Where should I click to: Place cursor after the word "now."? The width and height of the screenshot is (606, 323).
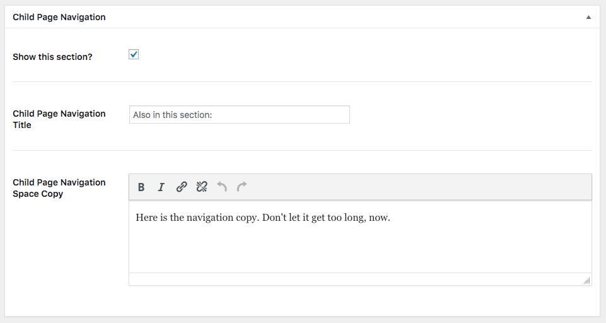(391, 218)
